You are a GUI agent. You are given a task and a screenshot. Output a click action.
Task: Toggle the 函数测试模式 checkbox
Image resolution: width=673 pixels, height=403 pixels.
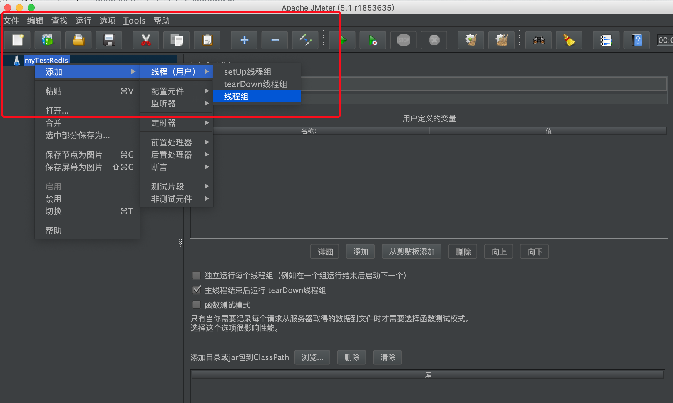click(196, 305)
